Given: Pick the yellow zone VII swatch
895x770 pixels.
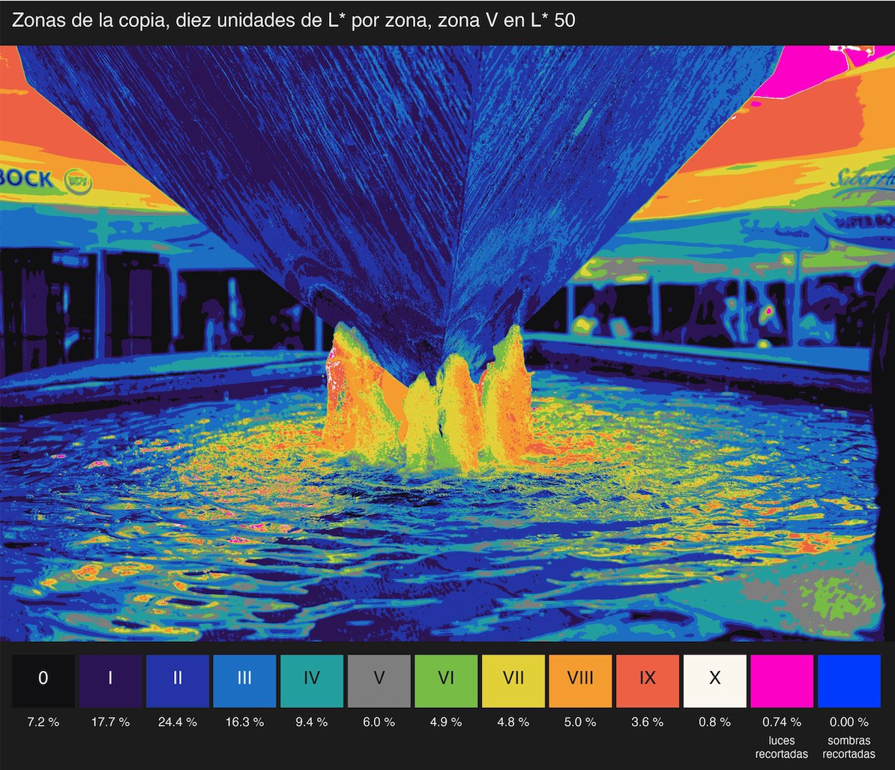Looking at the screenshot, I should 513,681.
